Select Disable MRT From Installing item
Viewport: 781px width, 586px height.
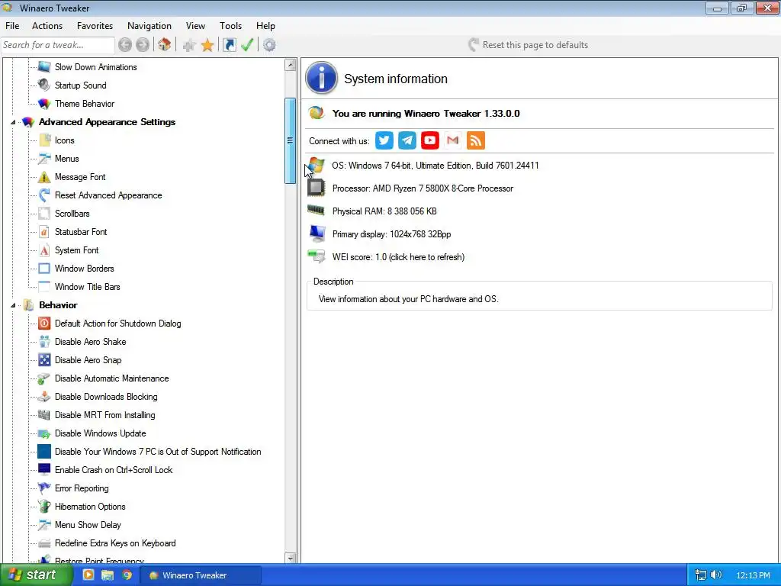click(x=104, y=415)
